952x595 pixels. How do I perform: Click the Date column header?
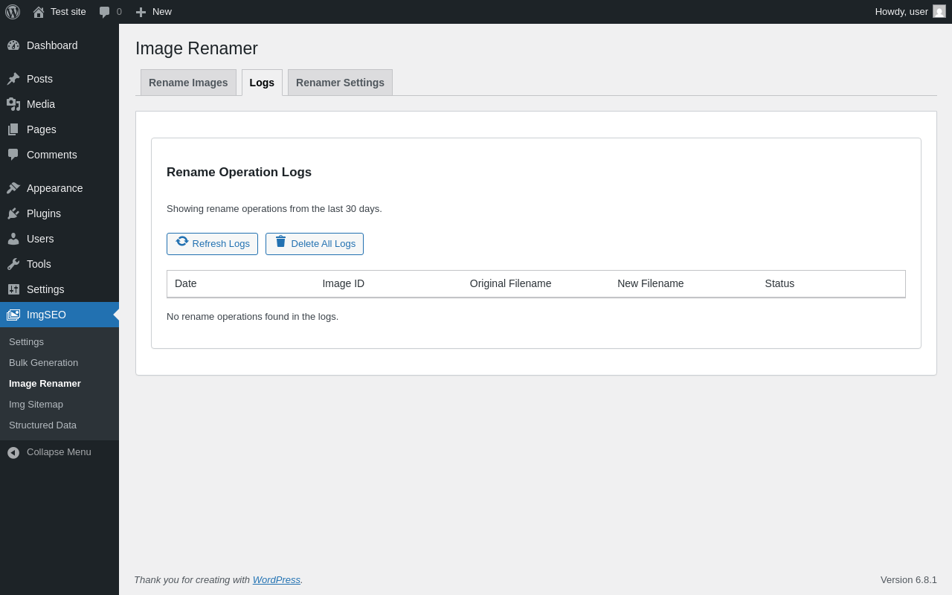(186, 283)
